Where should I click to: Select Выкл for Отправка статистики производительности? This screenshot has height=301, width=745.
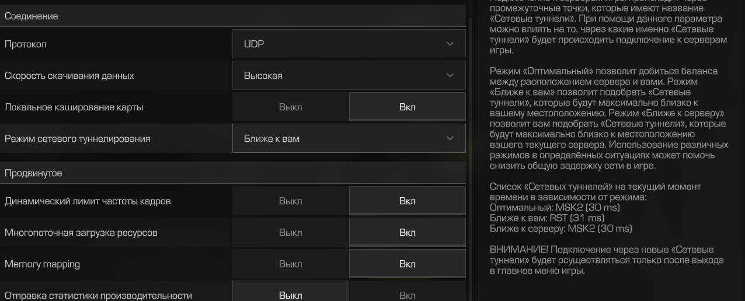pos(291,294)
